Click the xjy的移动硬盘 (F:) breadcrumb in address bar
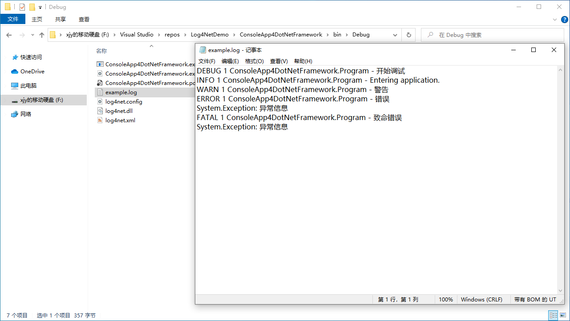The width and height of the screenshot is (570, 321). (x=87, y=35)
